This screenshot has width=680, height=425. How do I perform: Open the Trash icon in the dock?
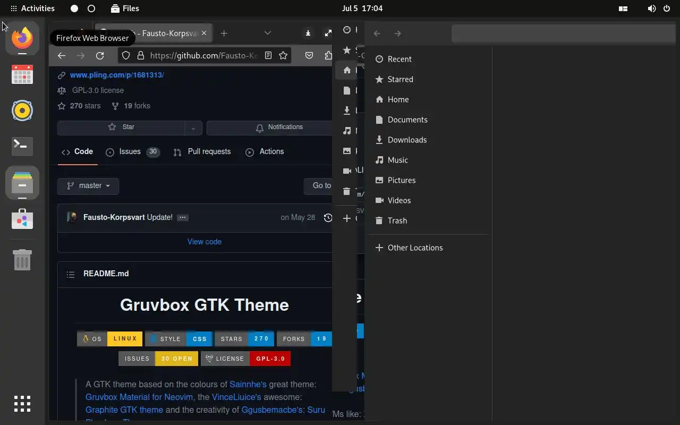[x=22, y=260]
